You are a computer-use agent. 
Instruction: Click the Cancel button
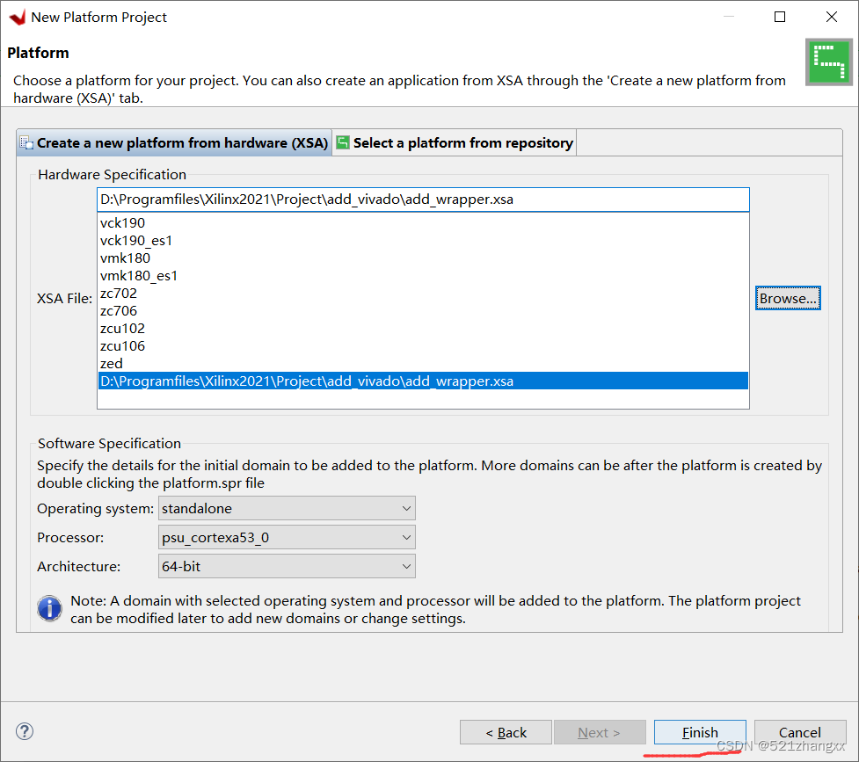coord(800,732)
